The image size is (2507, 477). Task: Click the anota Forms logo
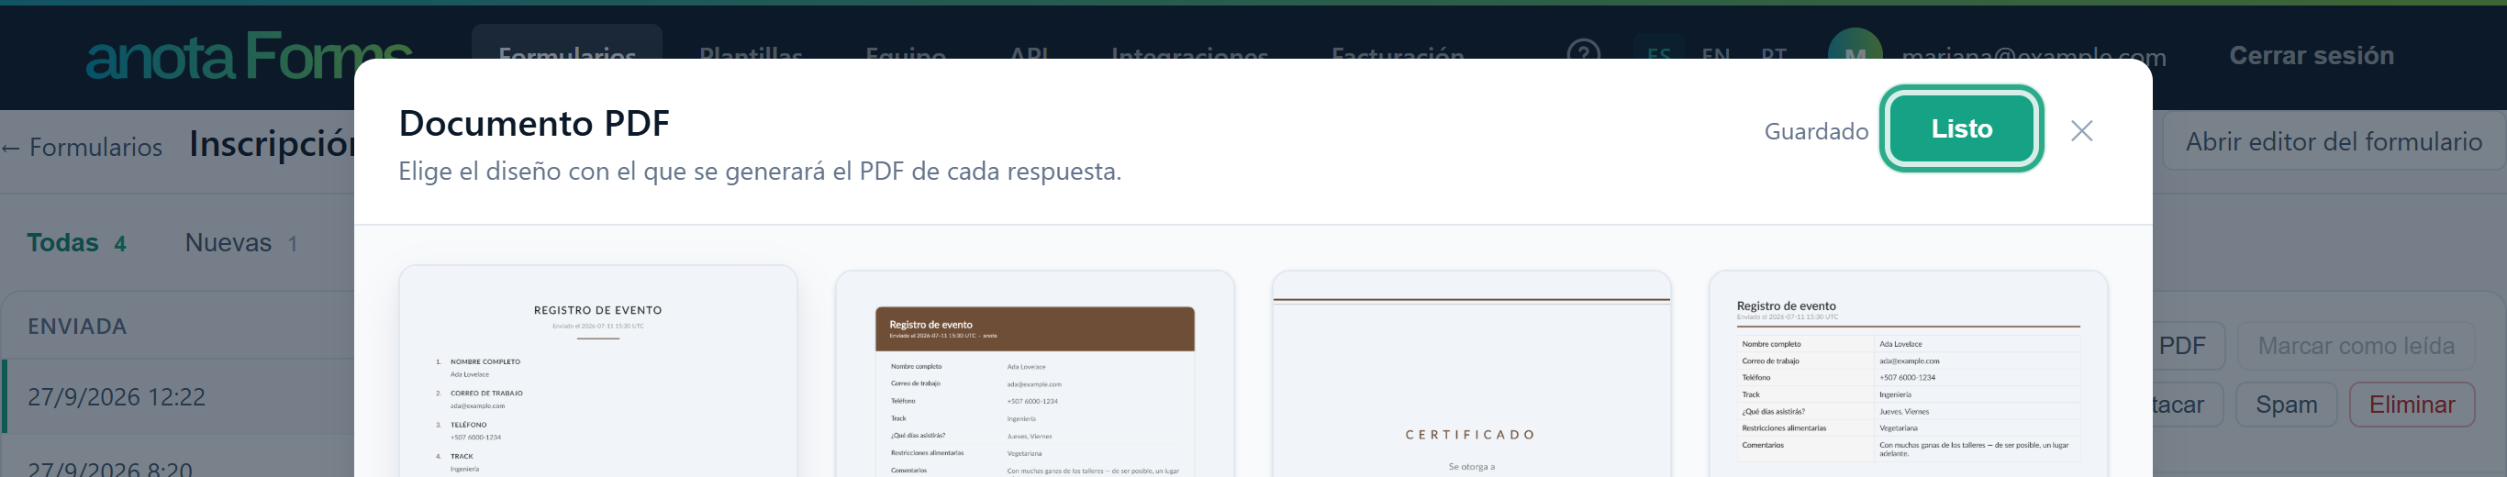tap(248, 55)
